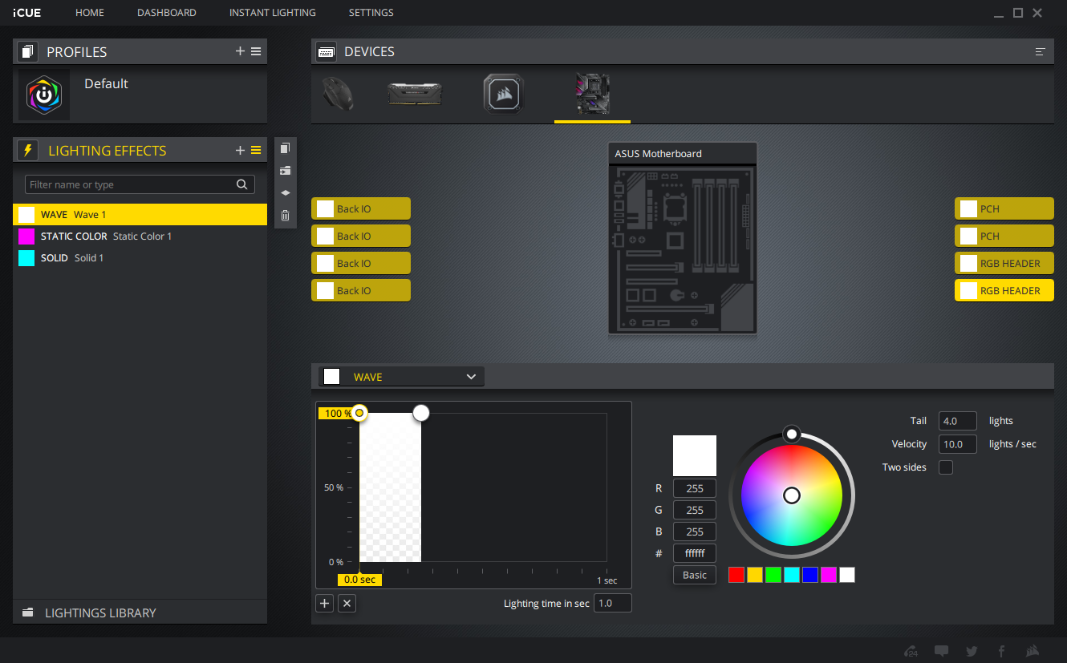The width and height of the screenshot is (1067, 663).
Task: Select the Default profile icon
Action: 44,95
